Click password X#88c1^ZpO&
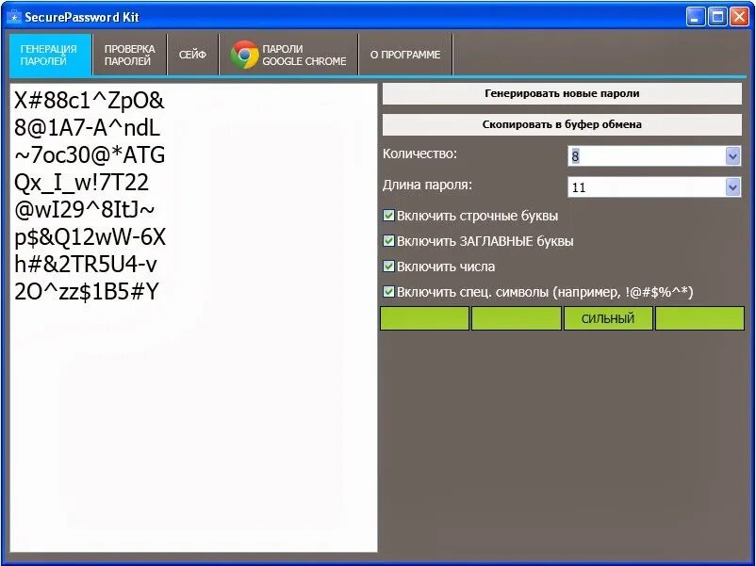 (90, 101)
